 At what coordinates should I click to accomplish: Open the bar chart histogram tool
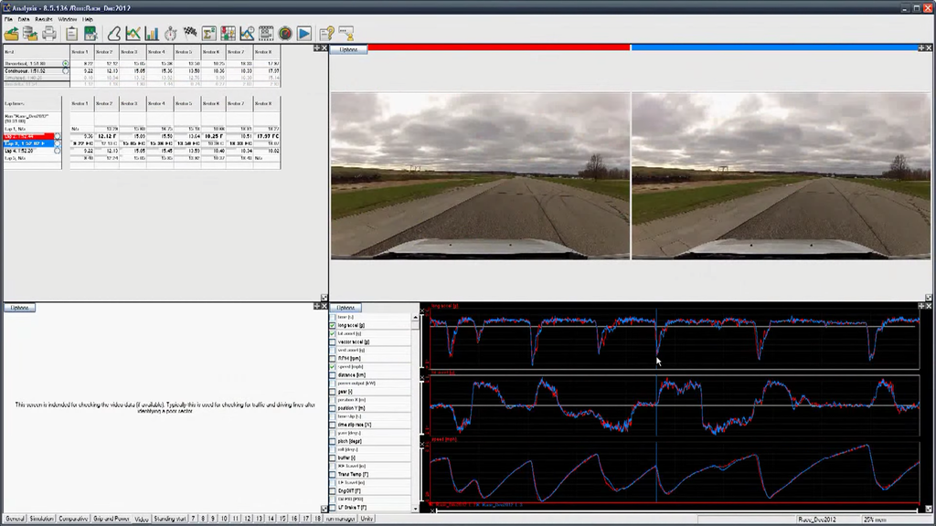pos(152,34)
